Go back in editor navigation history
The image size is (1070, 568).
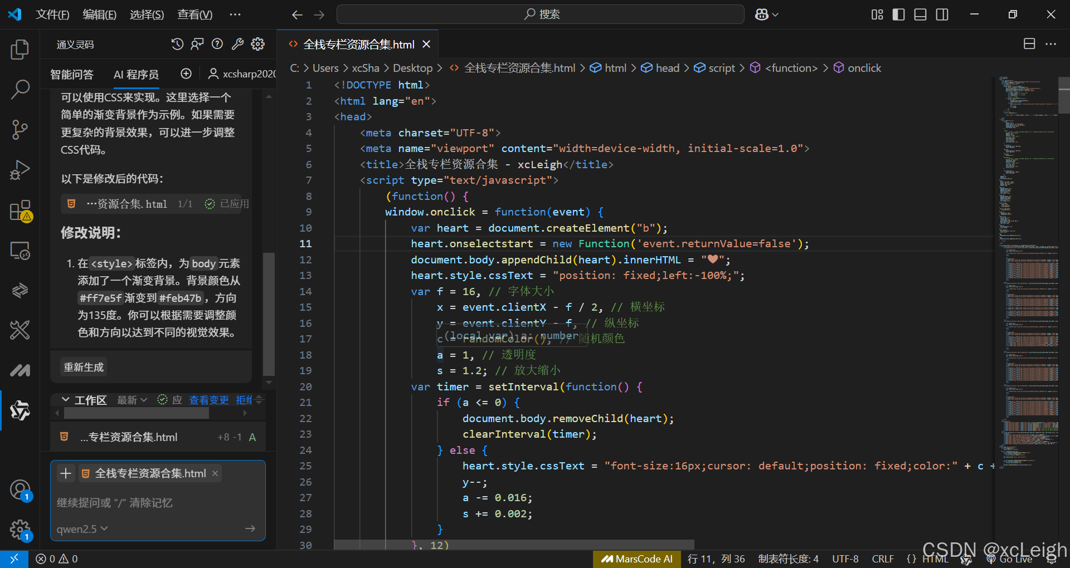coord(297,14)
